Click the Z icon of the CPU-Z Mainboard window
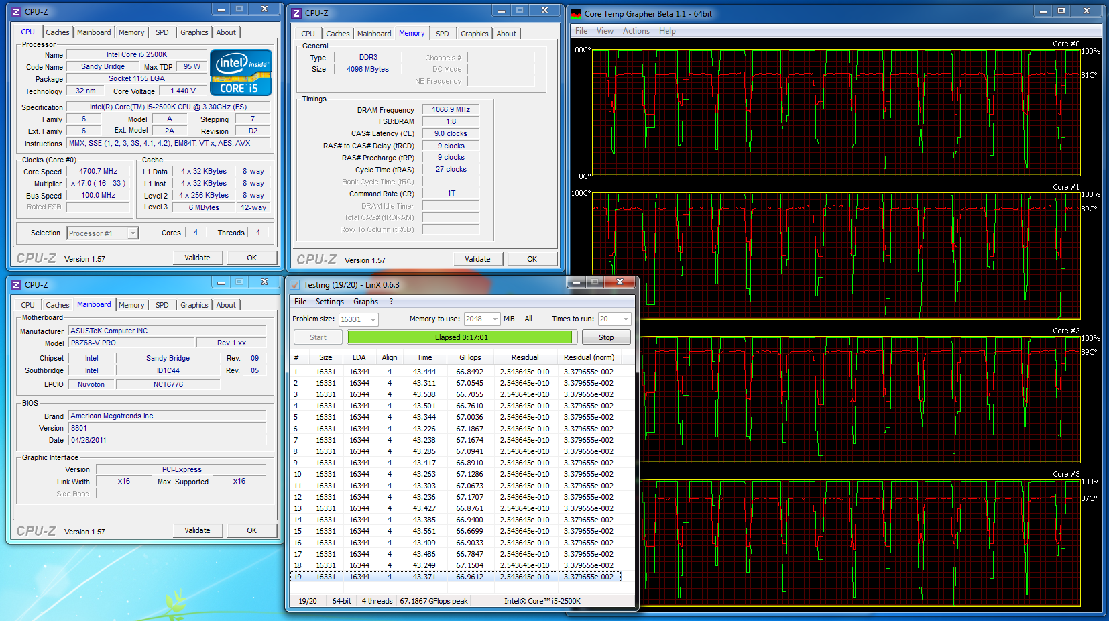This screenshot has height=621, width=1109. [x=17, y=284]
